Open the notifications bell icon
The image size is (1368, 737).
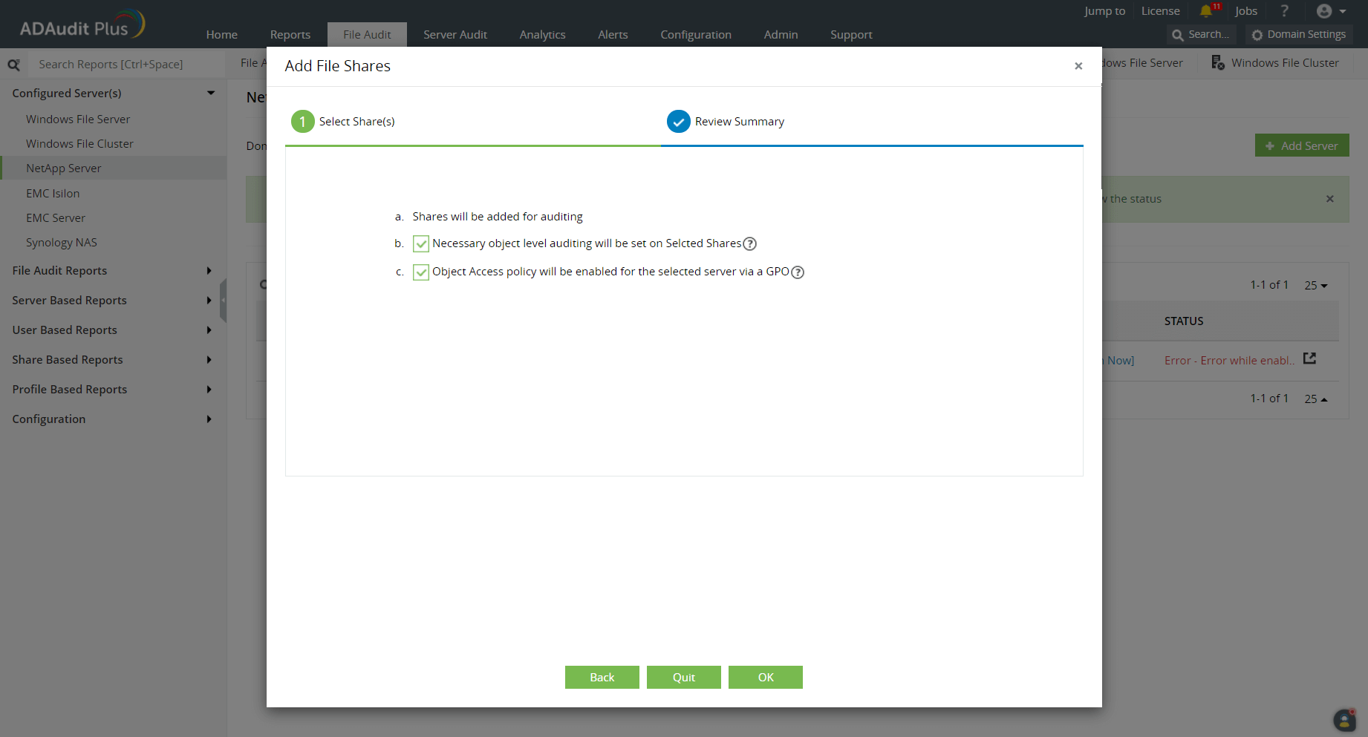coord(1206,10)
